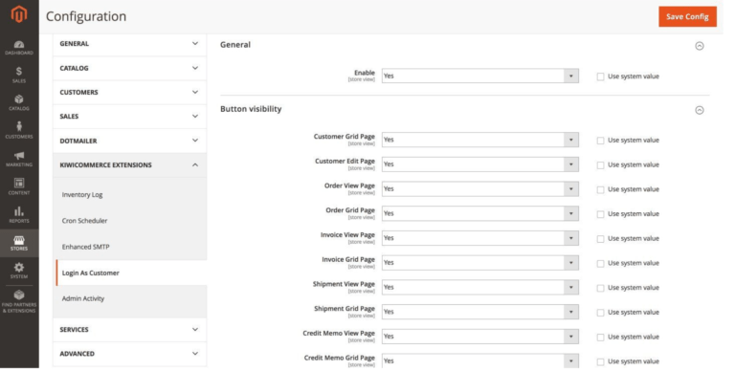The height and width of the screenshot is (371, 735).
Task: Check Use system value for Credit Memo Grid Page
Action: [x=600, y=361]
